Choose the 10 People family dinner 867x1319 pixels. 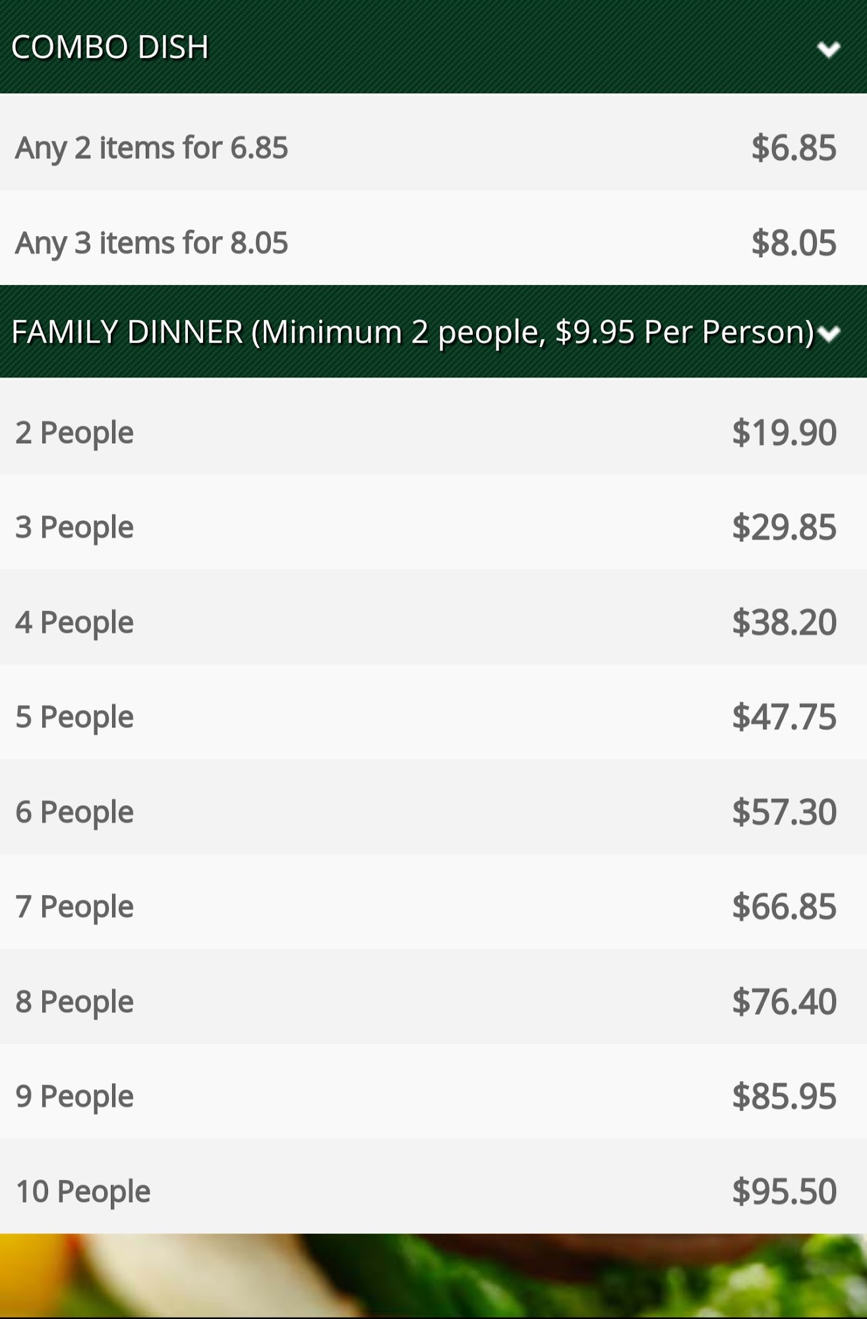click(x=83, y=1190)
